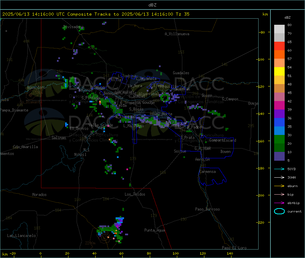Screen dimensions: 305x258
Task: Click the S_Rosas map label
Action: point(136,109)
